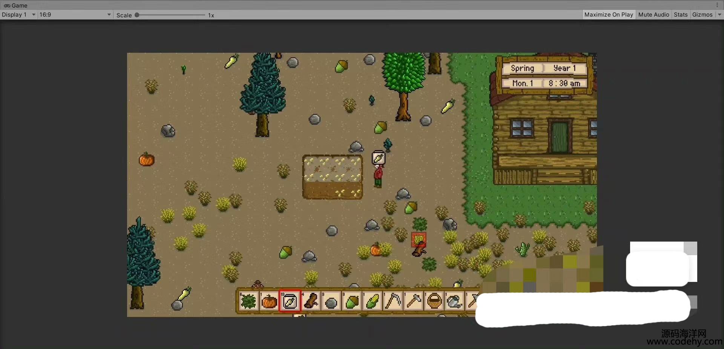Select the weed grass inventory slot
Screen dimensions: 724x349
tap(248, 301)
